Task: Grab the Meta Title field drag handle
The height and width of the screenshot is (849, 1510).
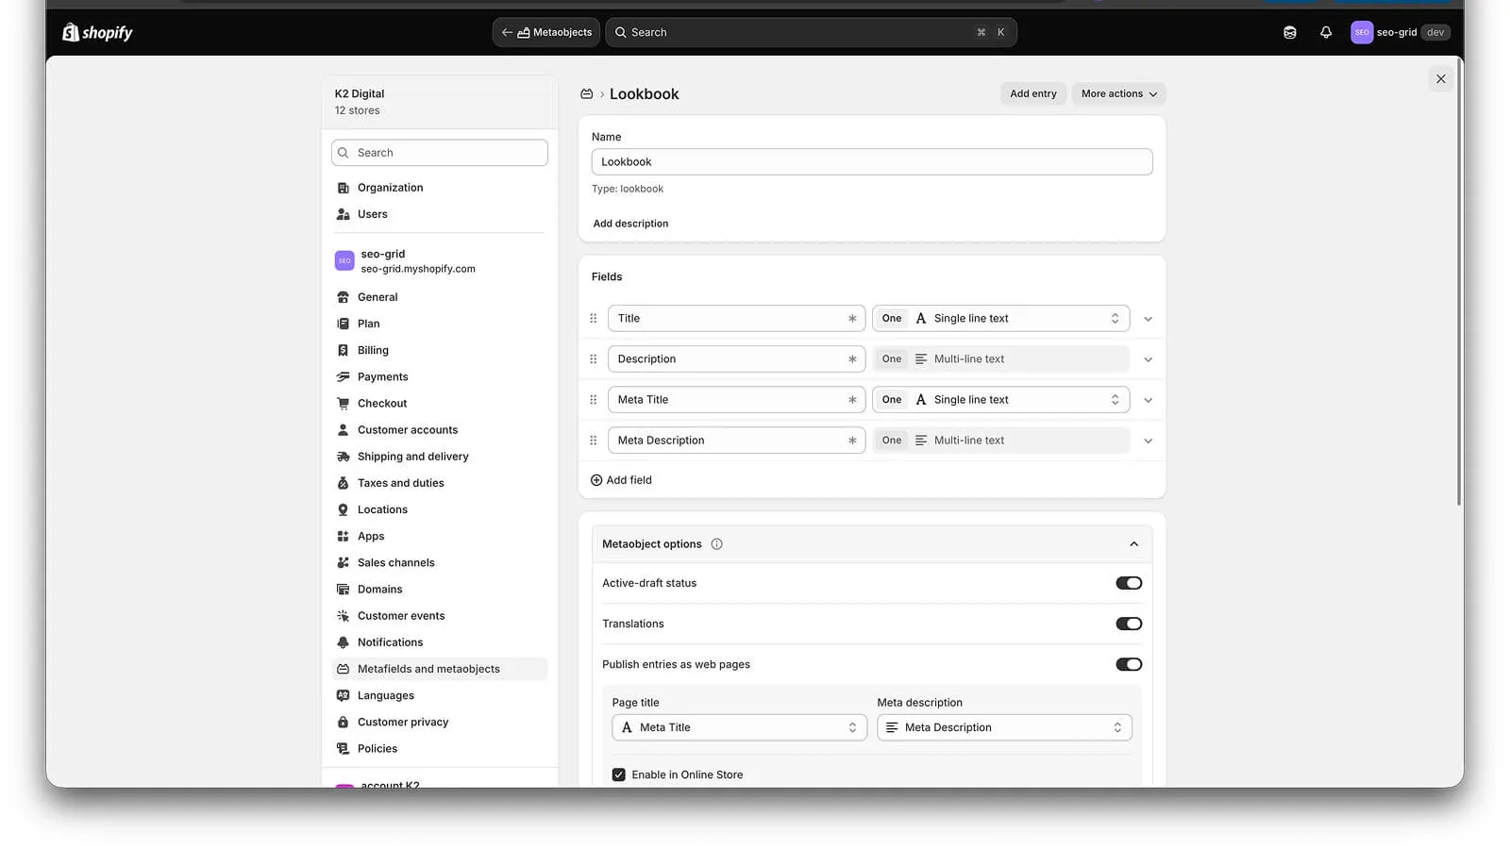Action: pos(593,400)
